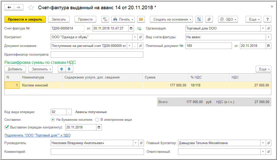Open Главный бухгалтер record via open icon

pyautogui.click(x=269, y=143)
